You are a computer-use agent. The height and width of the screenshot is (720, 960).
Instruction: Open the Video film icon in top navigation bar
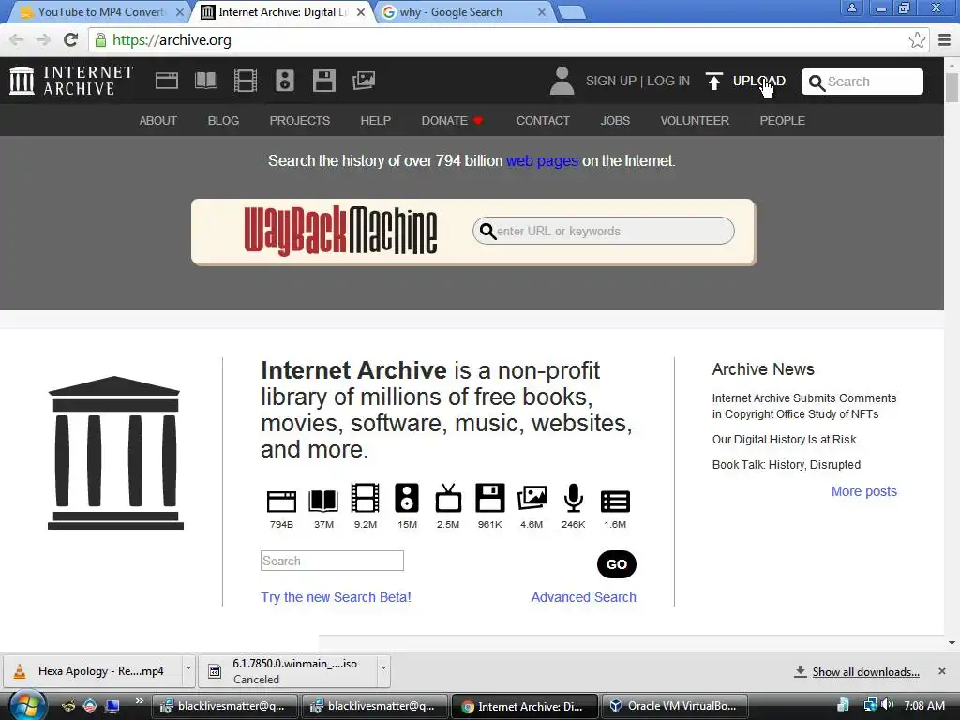246,81
